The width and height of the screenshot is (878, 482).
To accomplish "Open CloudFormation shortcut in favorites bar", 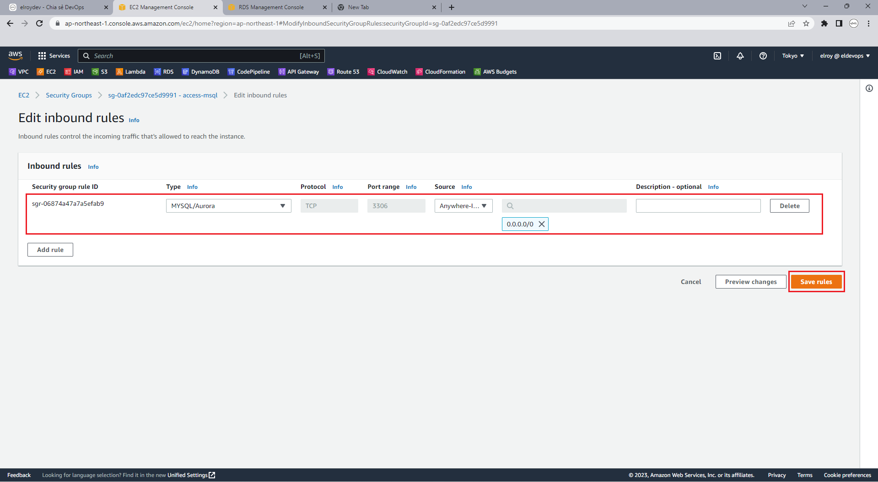I will (440, 72).
